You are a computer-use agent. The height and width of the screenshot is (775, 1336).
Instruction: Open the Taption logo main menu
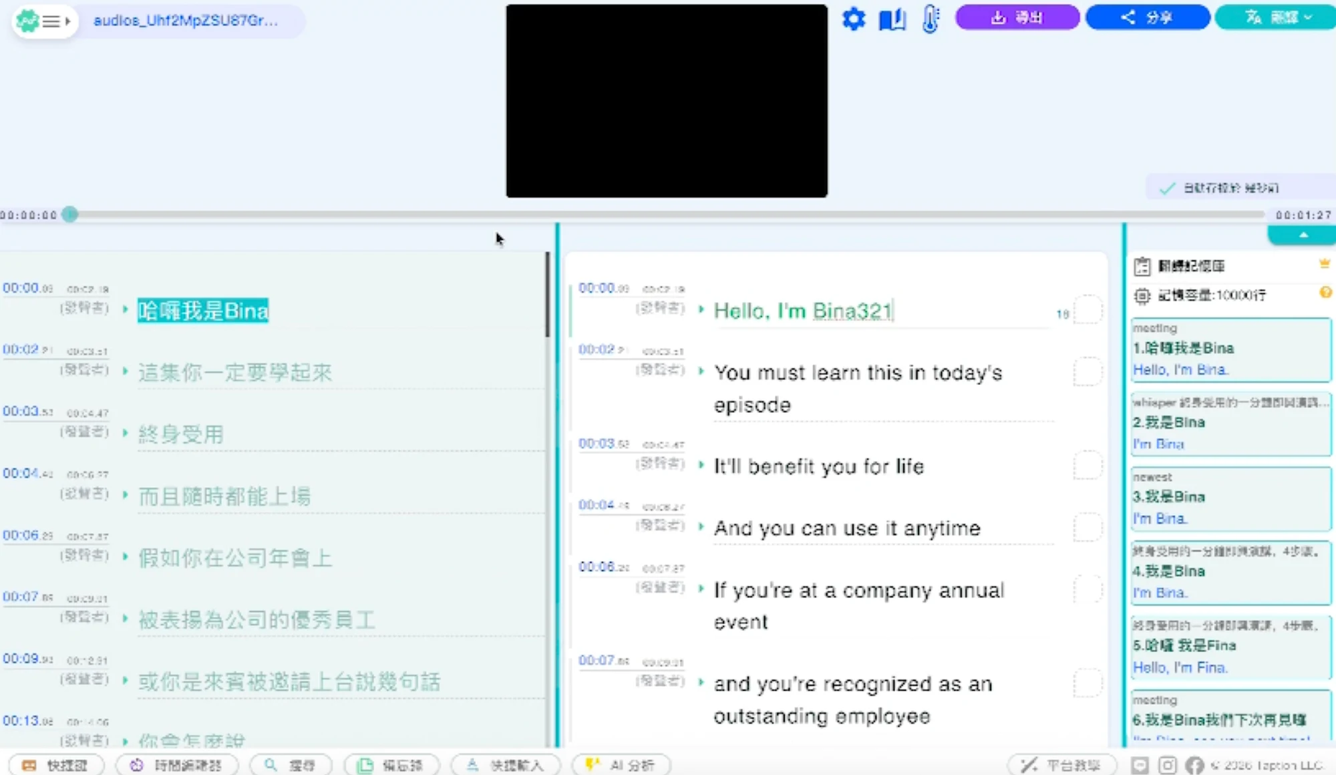44,21
